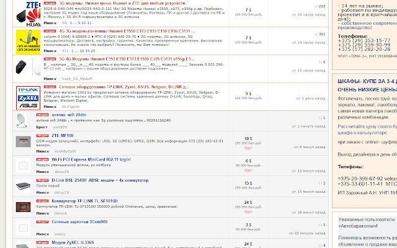This screenshot has width=397, height=248.
Task: Click the UP icon next to '22 минуты назад'
Action: 291,233
